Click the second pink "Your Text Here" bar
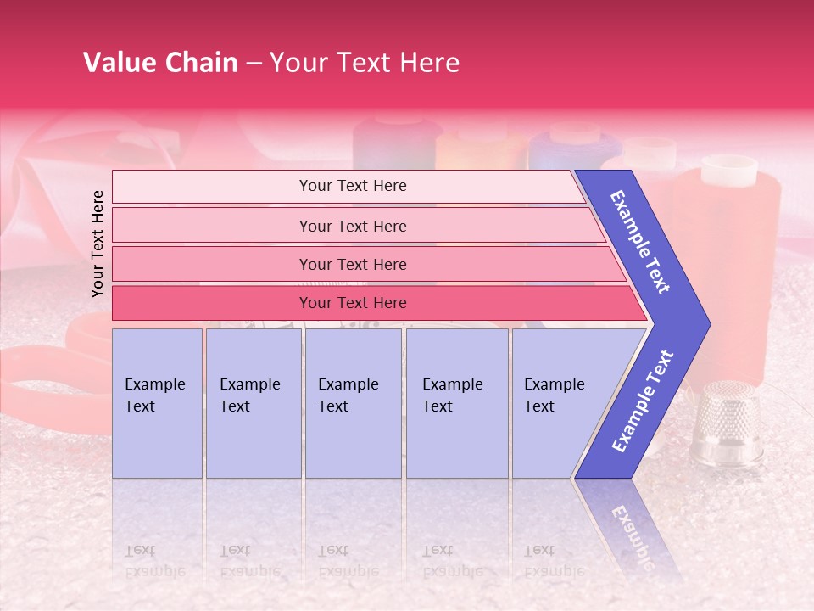This screenshot has width=814, height=611. (x=352, y=226)
